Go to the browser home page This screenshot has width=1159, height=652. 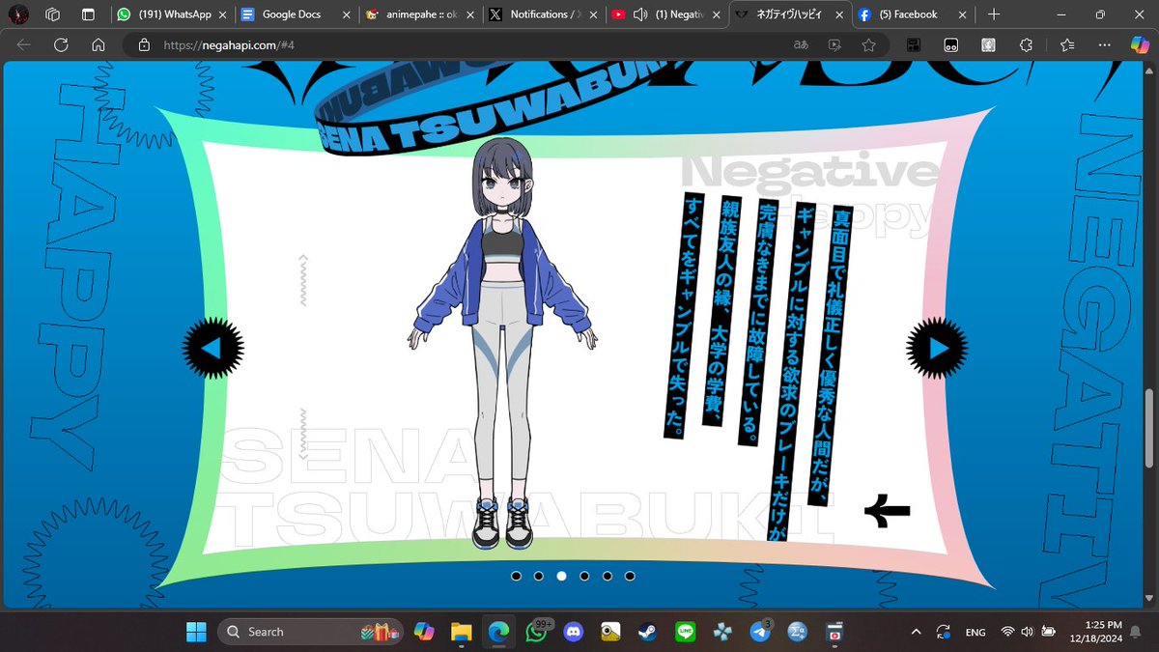(98, 44)
